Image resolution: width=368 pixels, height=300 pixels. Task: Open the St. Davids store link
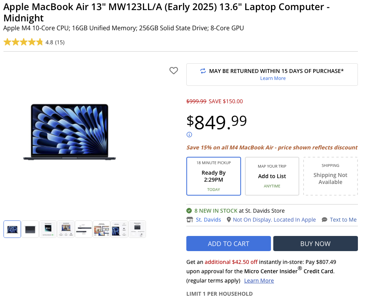[x=208, y=220]
